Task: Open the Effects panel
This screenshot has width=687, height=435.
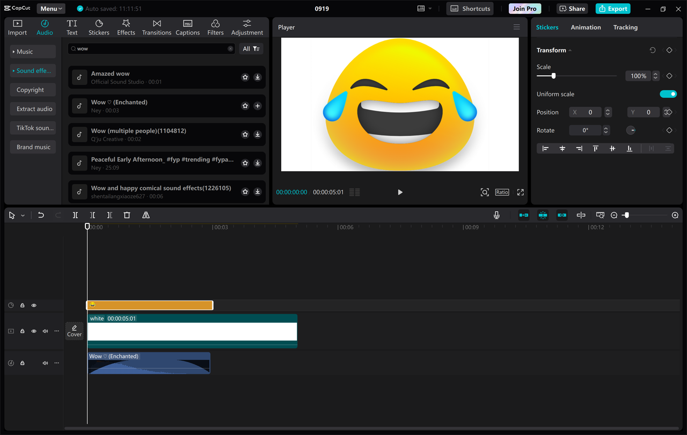Action: [126, 27]
